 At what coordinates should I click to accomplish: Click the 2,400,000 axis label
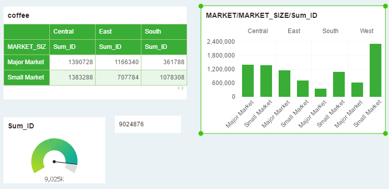pyautogui.click(x=221, y=42)
